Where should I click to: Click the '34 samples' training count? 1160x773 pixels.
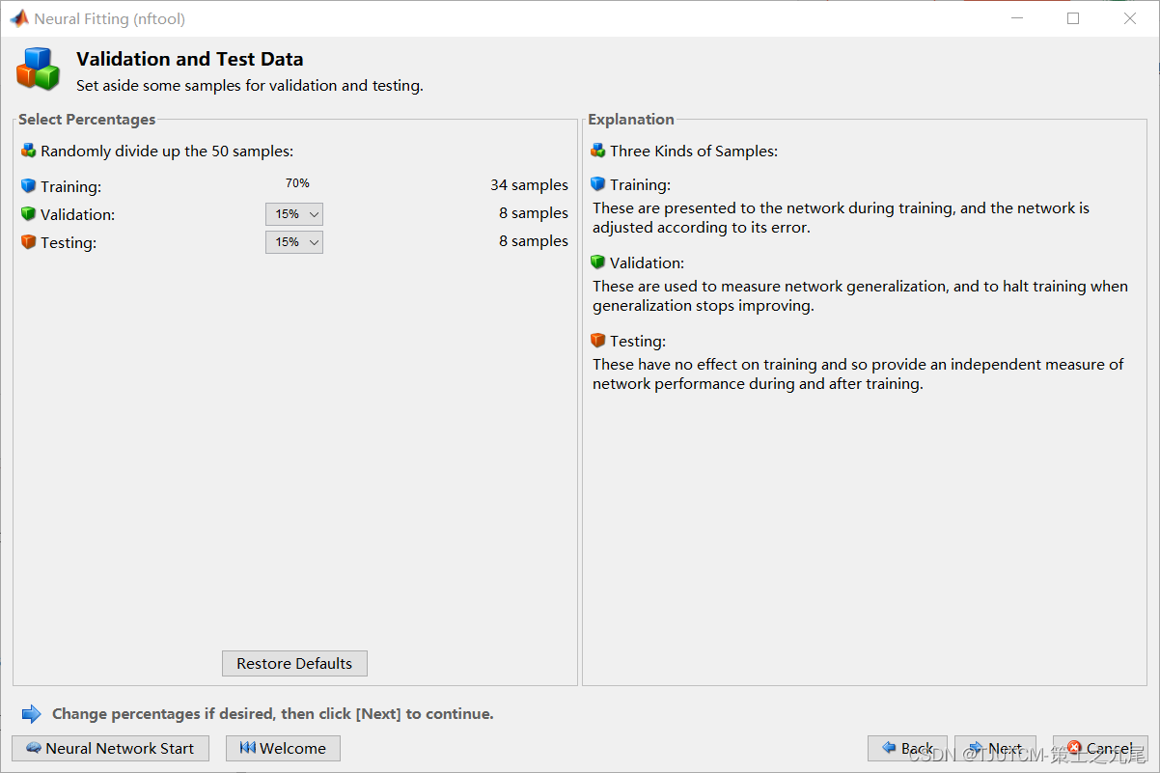529,185
